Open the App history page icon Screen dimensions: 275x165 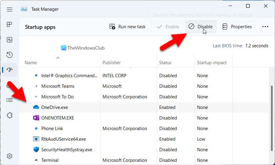coord(9,55)
